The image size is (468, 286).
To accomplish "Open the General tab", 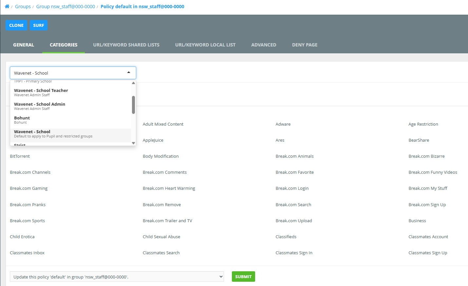I will pyautogui.click(x=24, y=45).
